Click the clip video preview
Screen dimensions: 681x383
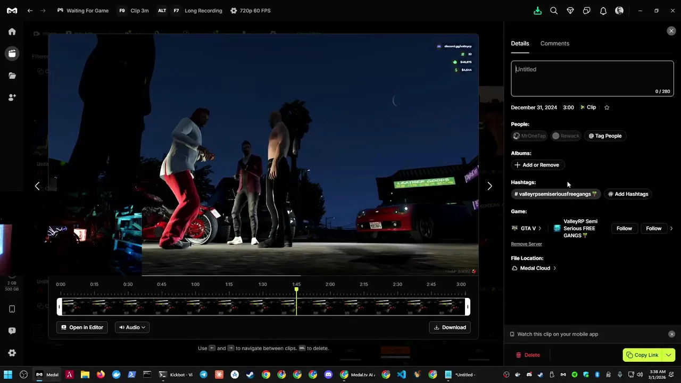coord(263,155)
